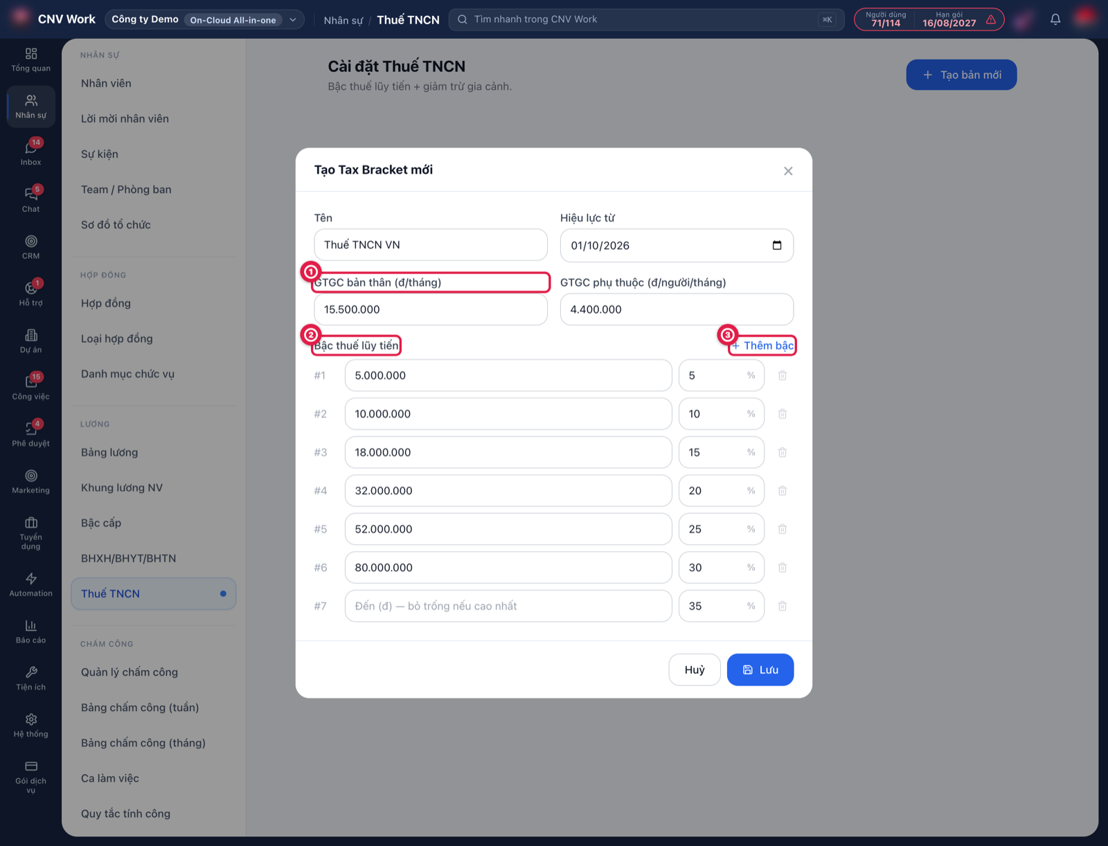Open the calendar picker in Hiệu lực từ
This screenshot has height=846, width=1108.
pyautogui.click(x=777, y=245)
